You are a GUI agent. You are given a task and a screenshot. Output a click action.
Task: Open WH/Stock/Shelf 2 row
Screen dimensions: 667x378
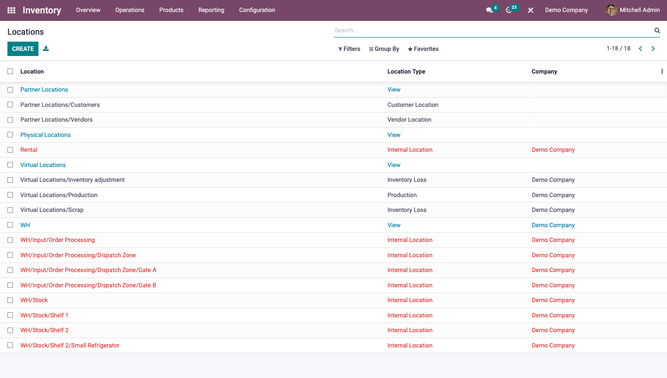(x=333, y=330)
